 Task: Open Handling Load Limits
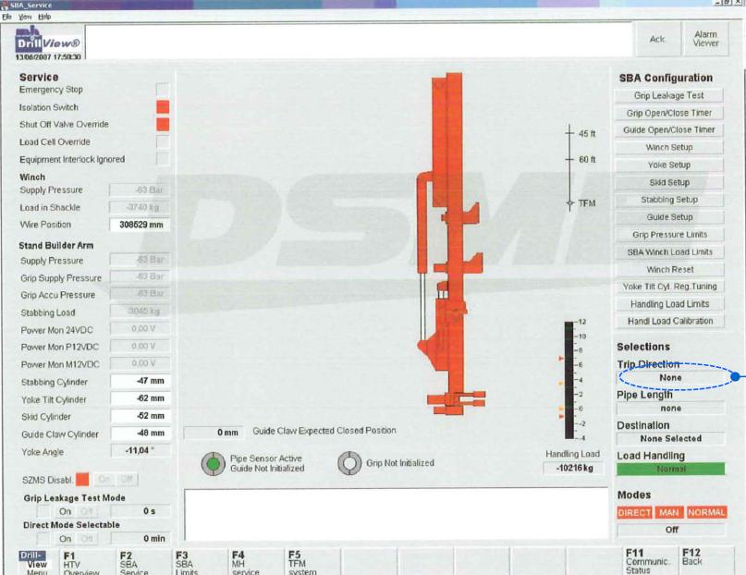pos(670,304)
